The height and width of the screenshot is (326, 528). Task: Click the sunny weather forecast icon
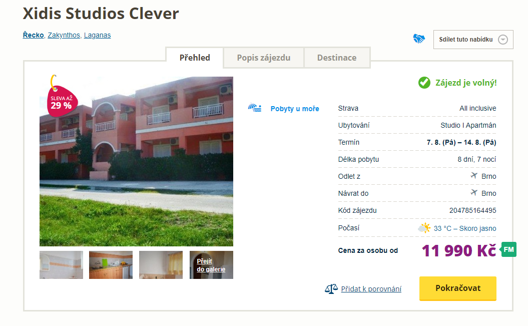pos(424,228)
